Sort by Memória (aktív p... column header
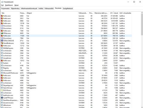The height and width of the screenshot is (108, 143). coord(101,13)
